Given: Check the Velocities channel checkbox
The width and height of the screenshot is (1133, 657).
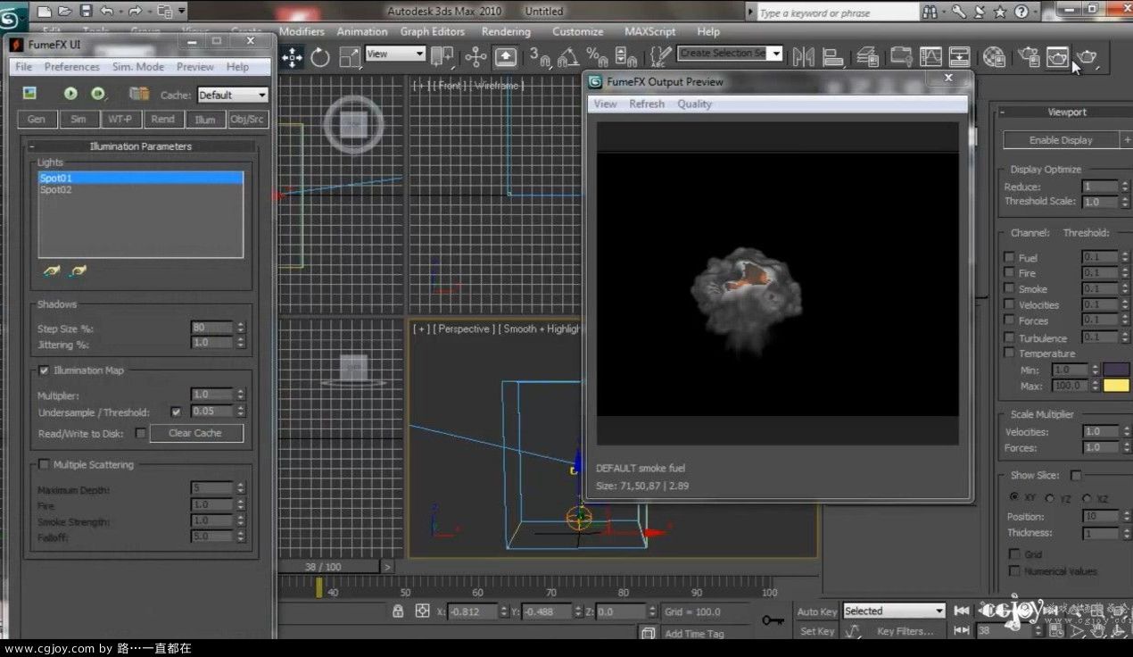Looking at the screenshot, I should click(1009, 304).
